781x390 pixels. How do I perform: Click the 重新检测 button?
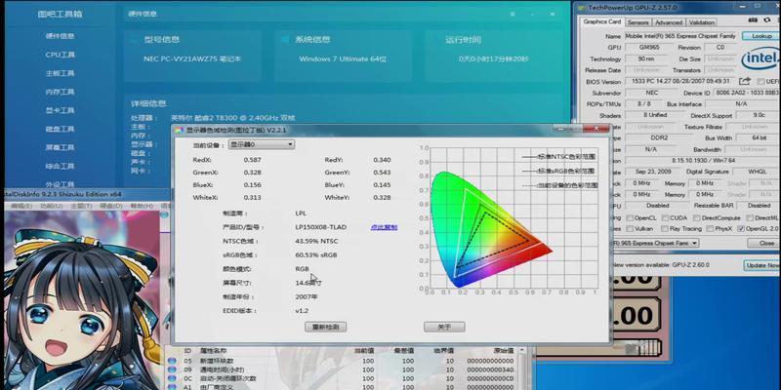325,327
